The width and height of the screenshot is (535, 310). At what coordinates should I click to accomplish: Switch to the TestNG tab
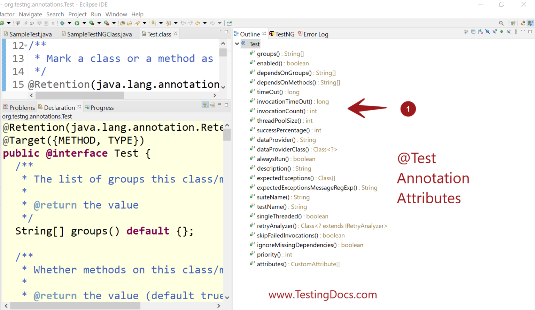point(282,34)
